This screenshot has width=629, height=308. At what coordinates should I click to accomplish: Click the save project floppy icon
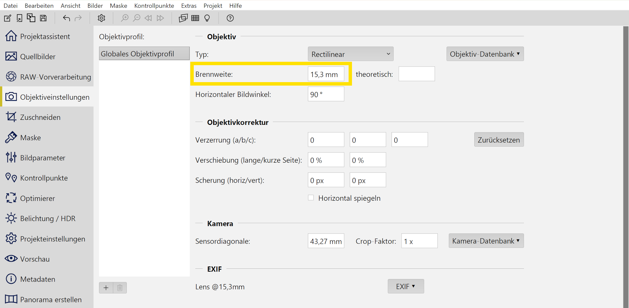[43, 18]
